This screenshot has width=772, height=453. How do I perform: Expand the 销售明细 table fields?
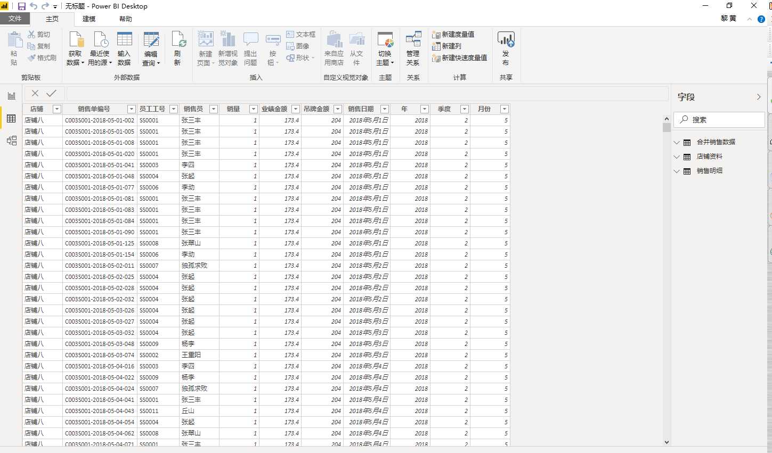pyautogui.click(x=677, y=171)
